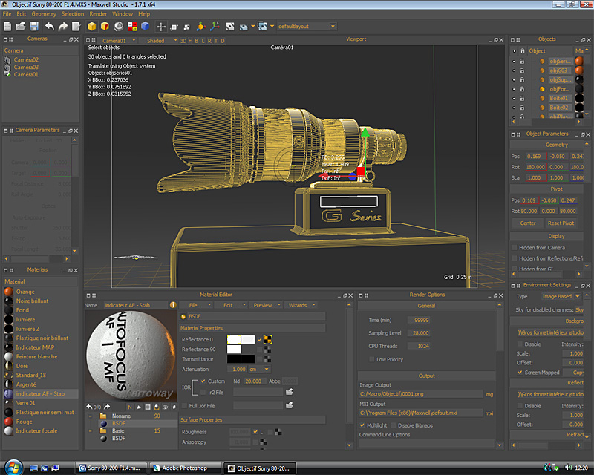
Task: Click the N button under material preview
Action: (x=130, y=407)
